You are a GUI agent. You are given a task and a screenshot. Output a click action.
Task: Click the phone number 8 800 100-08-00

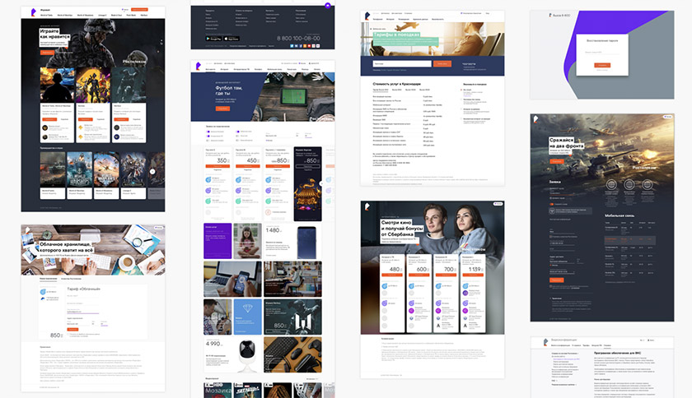pos(298,39)
